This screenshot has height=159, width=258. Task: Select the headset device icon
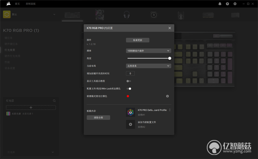click(127, 15)
